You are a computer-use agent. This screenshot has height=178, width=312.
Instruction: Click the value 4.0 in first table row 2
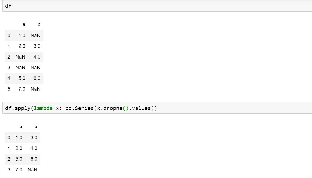(37, 57)
